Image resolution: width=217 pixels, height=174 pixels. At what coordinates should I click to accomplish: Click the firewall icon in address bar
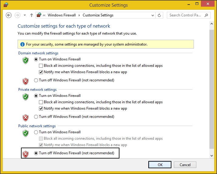[39, 15]
